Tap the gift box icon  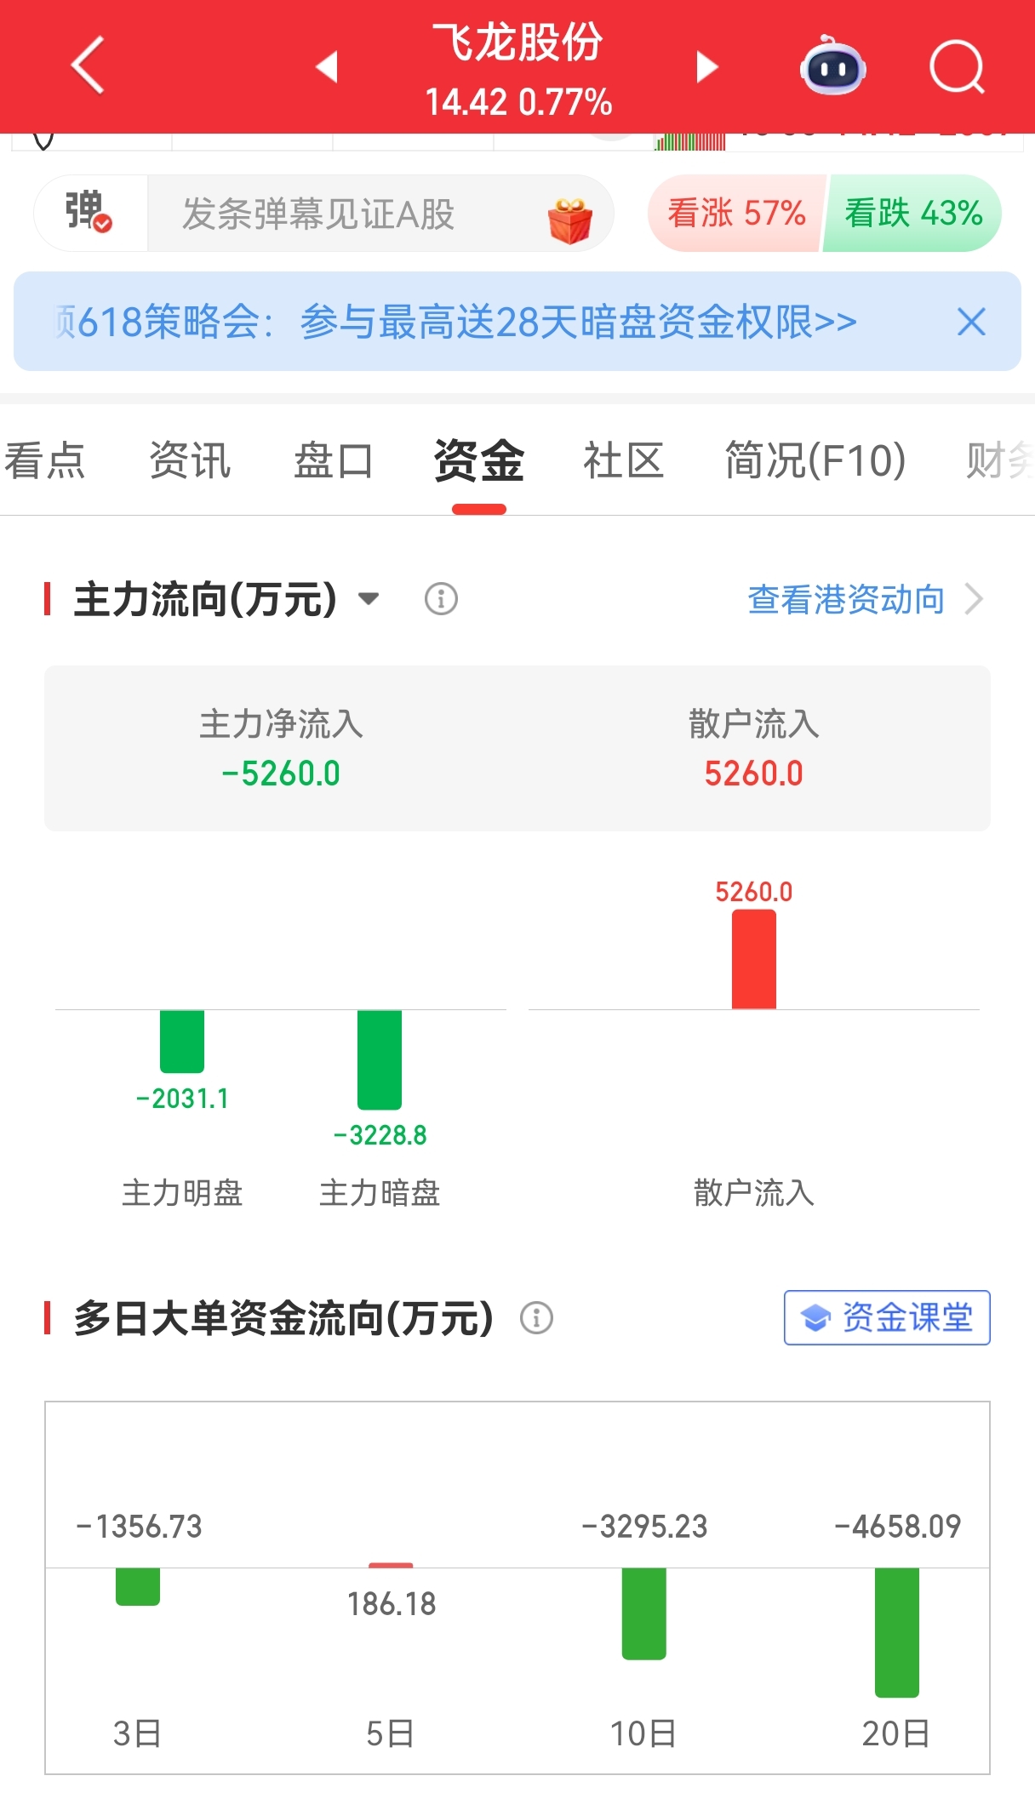click(x=569, y=220)
